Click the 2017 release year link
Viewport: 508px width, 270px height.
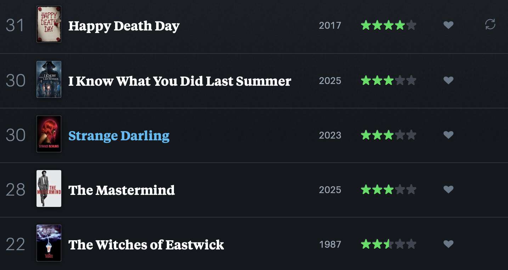tap(330, 26)
